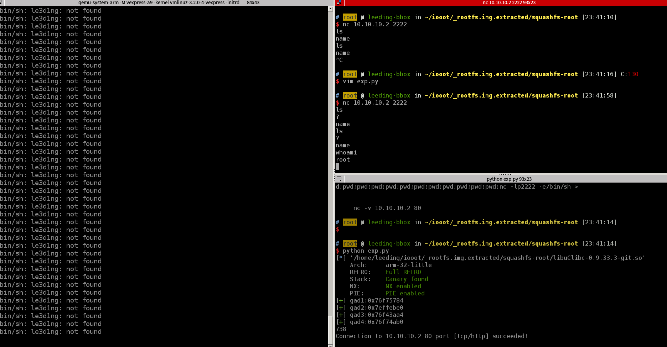Click the timestamp [23:41:16]
Image resolution: width=667 pixels, height=347 pixels.
pos(599,74)
